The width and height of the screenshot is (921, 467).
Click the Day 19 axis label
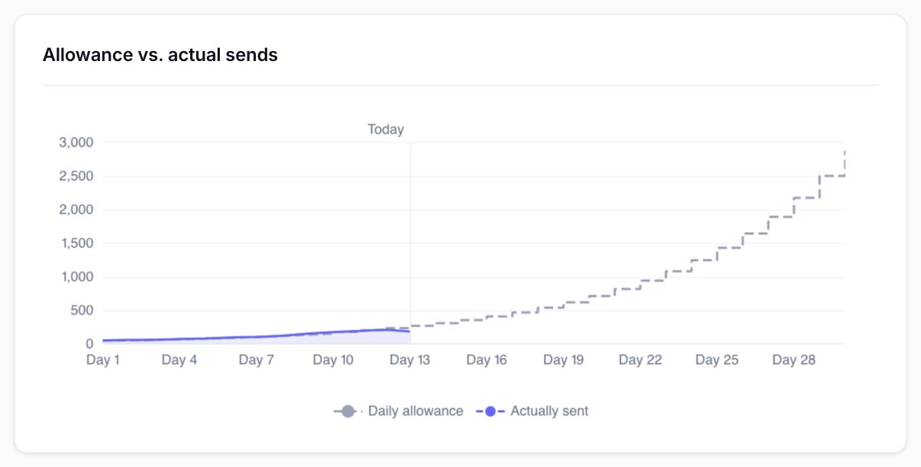click(564, 360)
